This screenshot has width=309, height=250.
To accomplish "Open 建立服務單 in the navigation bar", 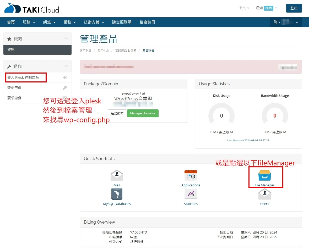I will 122,22.
